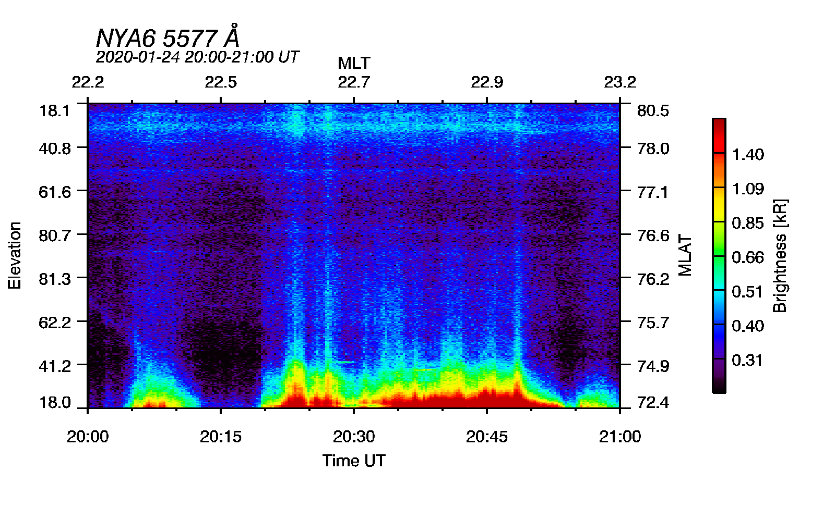Click the plot title 'NYA6 5577 Å'
Image resolution: width=835 pixels, height=521 pixels.
pos(168,38)
